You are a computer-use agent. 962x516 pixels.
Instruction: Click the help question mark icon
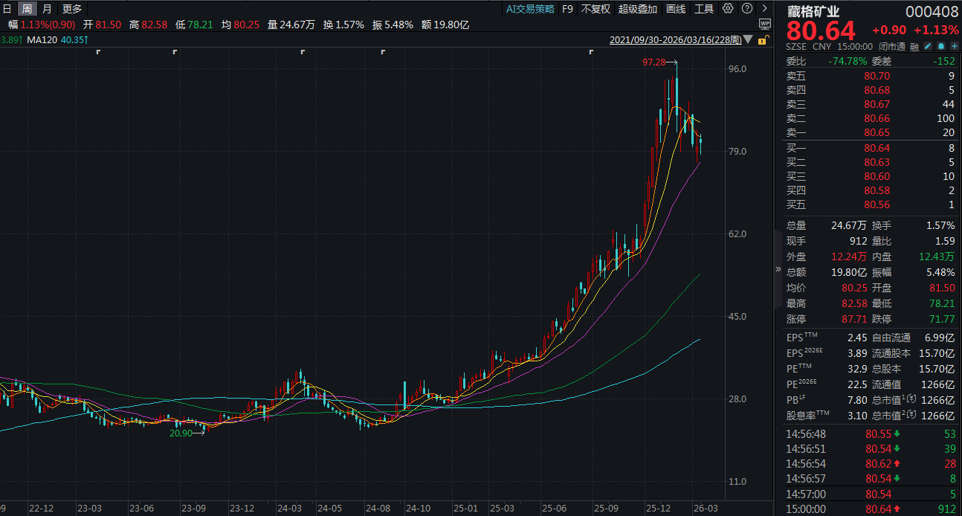pos(746,9)
